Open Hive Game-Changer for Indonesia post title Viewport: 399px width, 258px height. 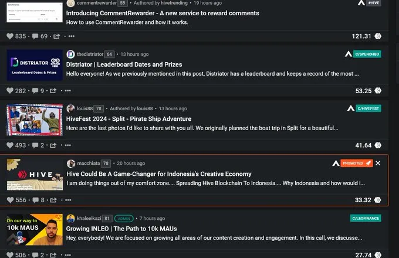159,174
